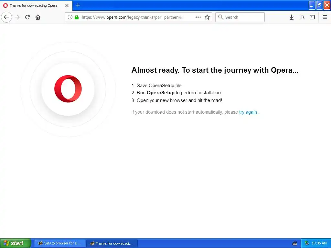Go back to the previous page
331x248 pixels.
(6, 17)
